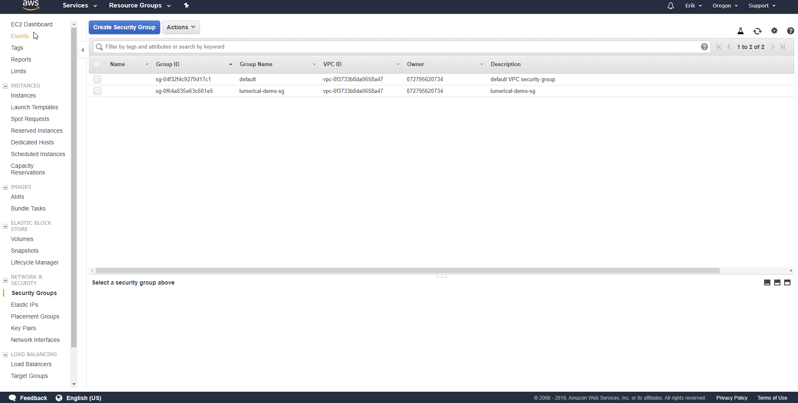Open EC2 Dashboard in sidebar
The height and width of the screenshot is (403, 798).
pyautogui.click(x=32, y=24)
